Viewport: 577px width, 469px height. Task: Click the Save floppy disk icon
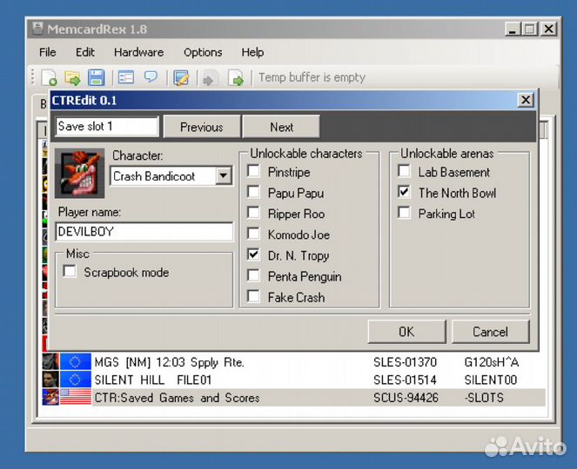click(96, 78)
